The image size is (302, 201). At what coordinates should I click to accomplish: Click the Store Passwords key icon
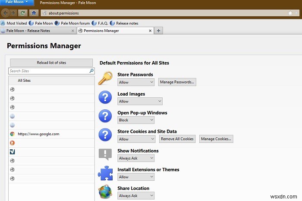(x=105, y=78)
